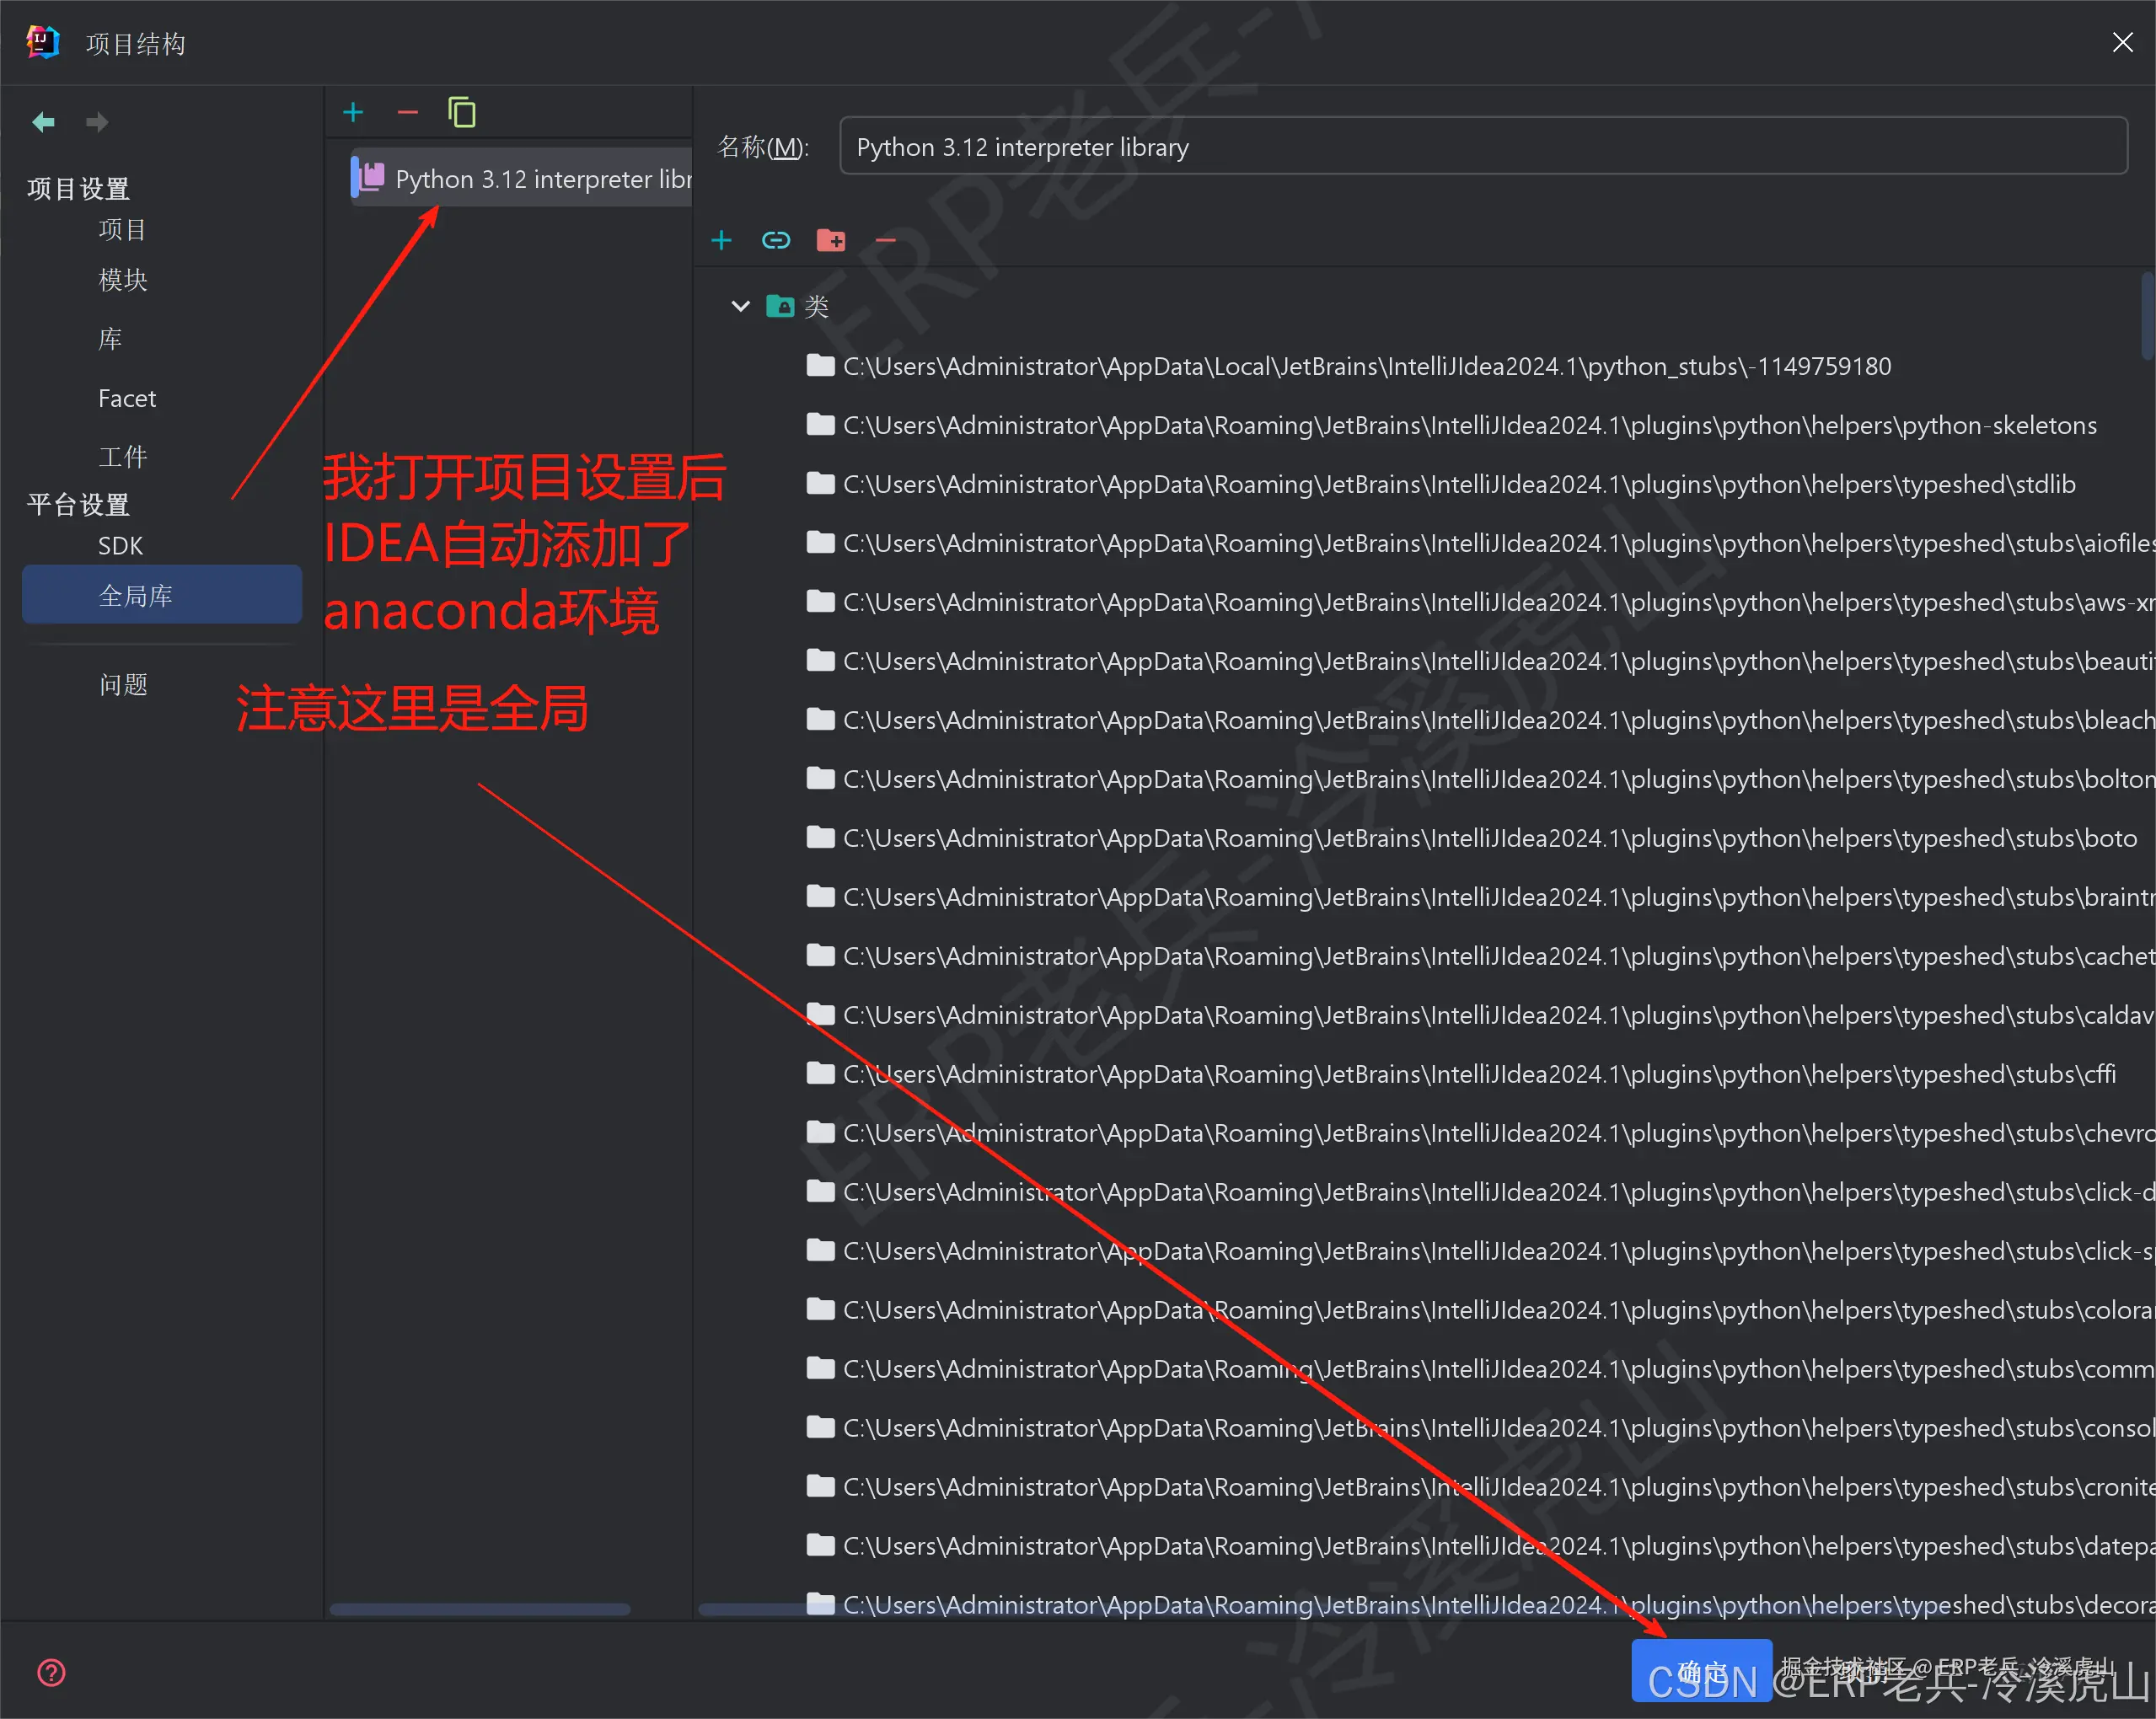
Task: Select the typeshed\stdlib path entry
Action: pyautogui.click(x=1458, y=484)
